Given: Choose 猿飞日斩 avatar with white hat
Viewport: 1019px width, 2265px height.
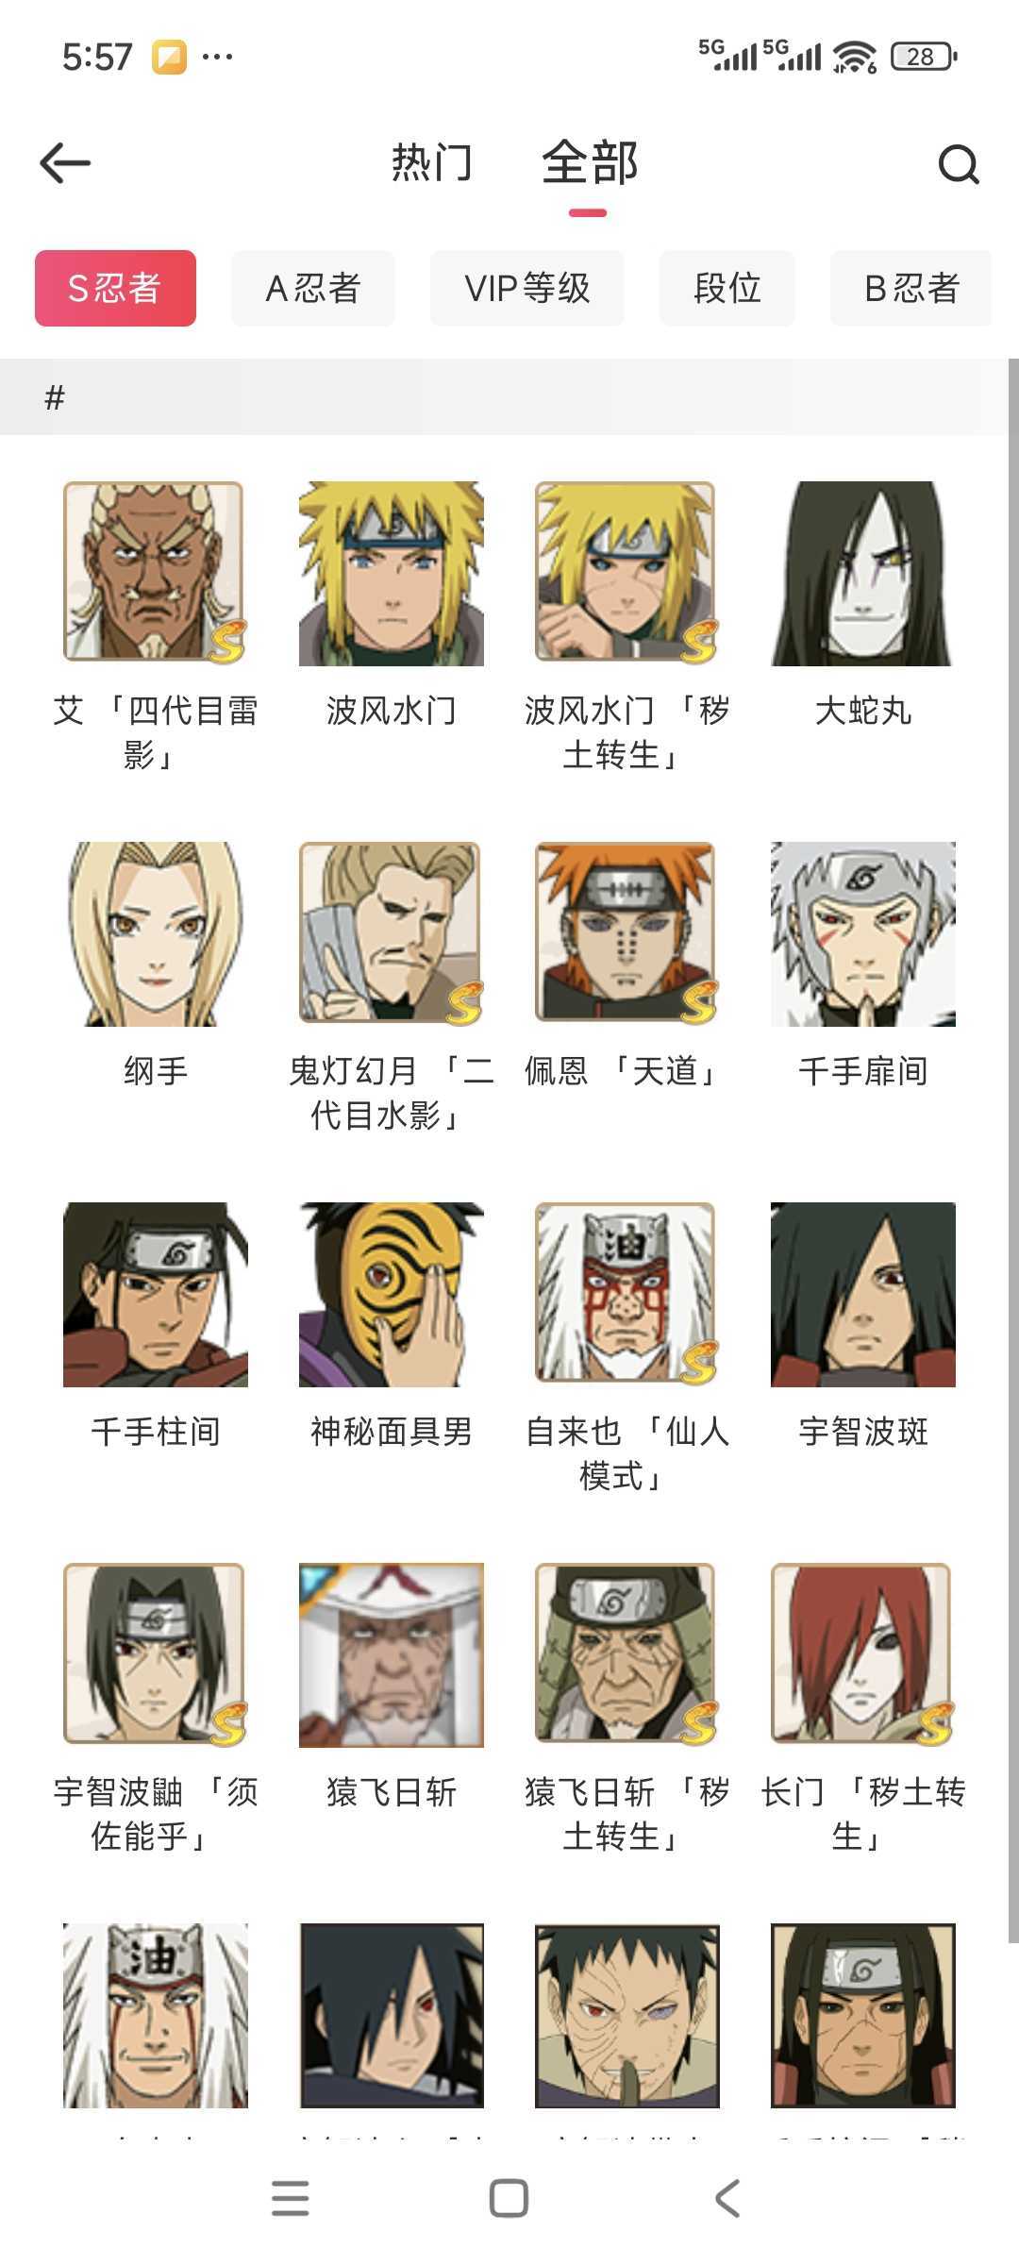Looking at the screenshot, I should point(391,1655).
